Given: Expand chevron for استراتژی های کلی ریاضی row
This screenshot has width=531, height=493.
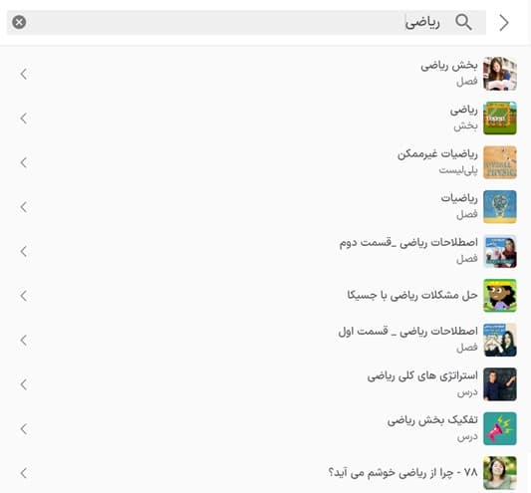Looking at the screenshot, I should 23,384.
